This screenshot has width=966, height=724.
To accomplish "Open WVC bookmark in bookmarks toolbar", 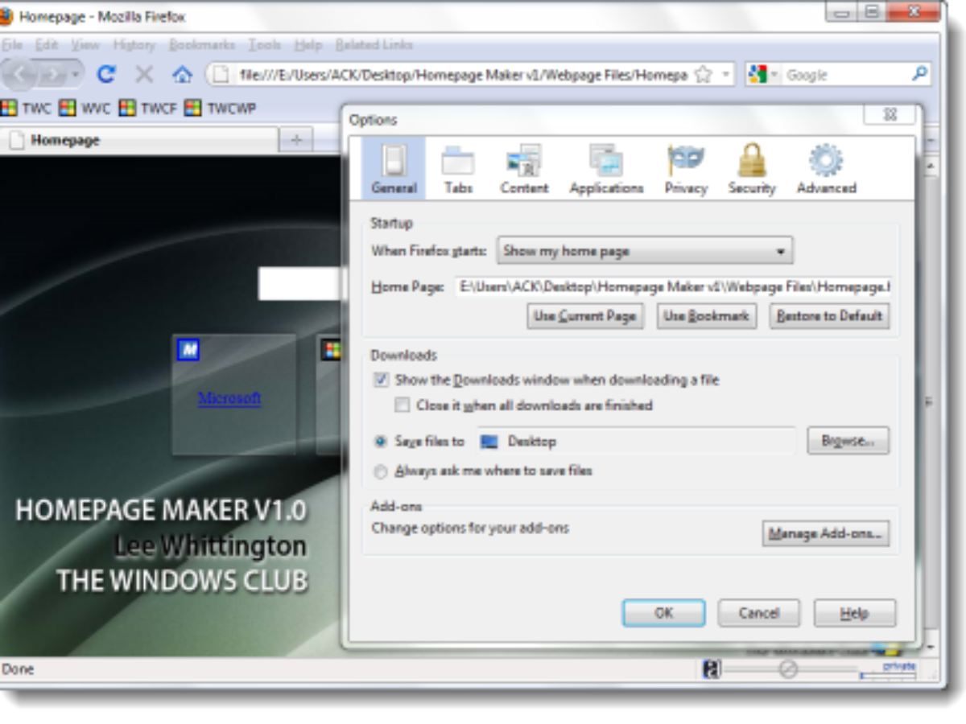I will [85, 108].
